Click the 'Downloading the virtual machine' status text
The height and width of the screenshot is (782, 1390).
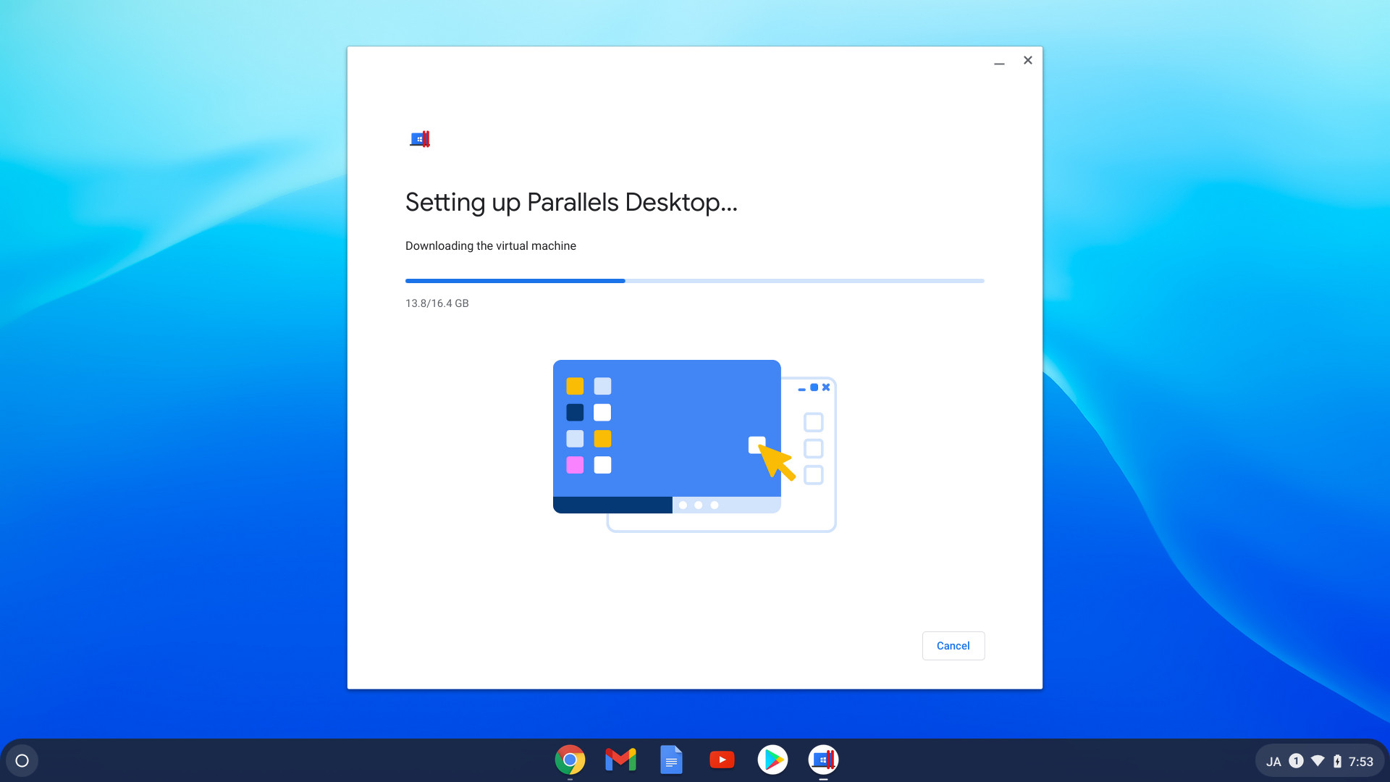pyautogui.click(x=490, y=246)
